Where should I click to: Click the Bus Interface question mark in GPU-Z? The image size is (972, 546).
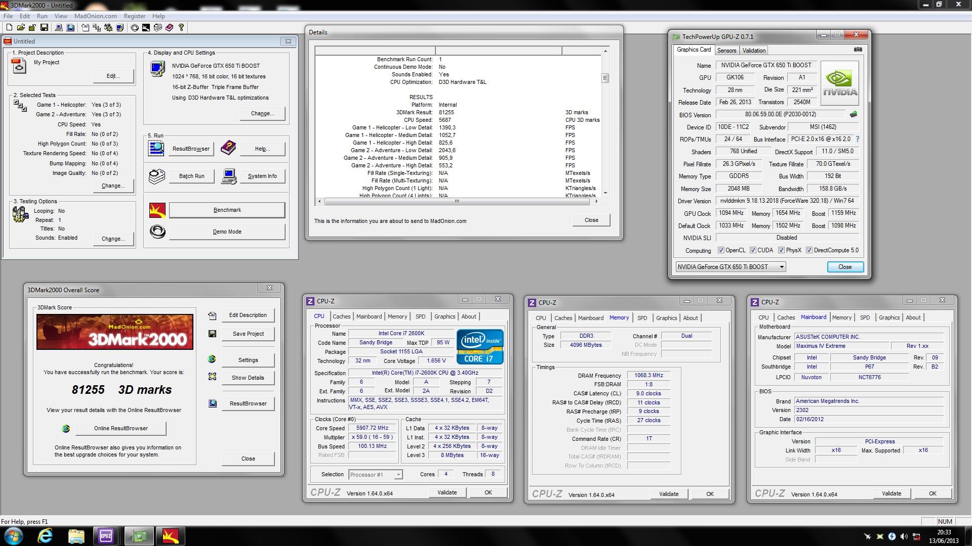click(857, 139)
